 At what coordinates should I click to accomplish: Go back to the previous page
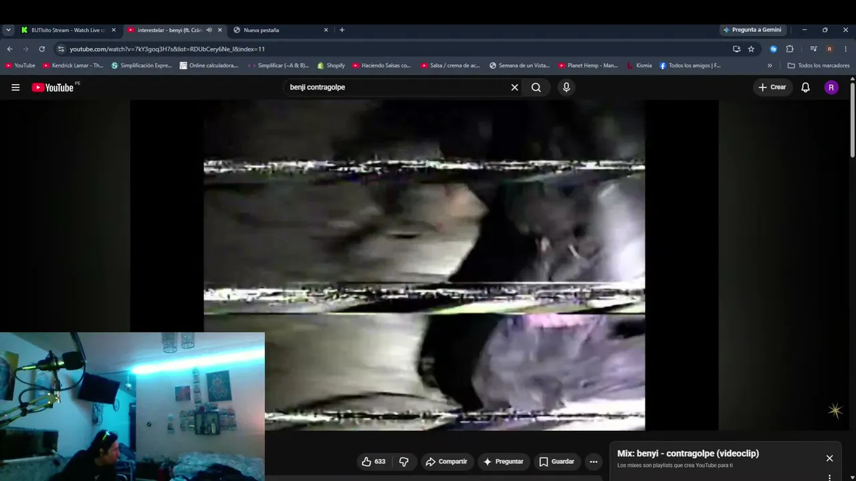coord(9,49)
